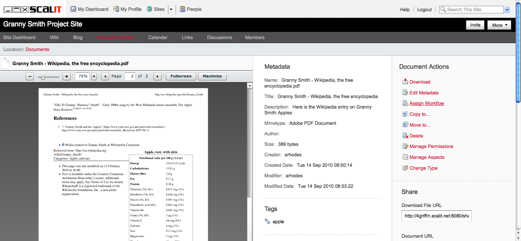Click the Download link text
Viewport: 521px width, 241px height.
[x=420, y=82]
